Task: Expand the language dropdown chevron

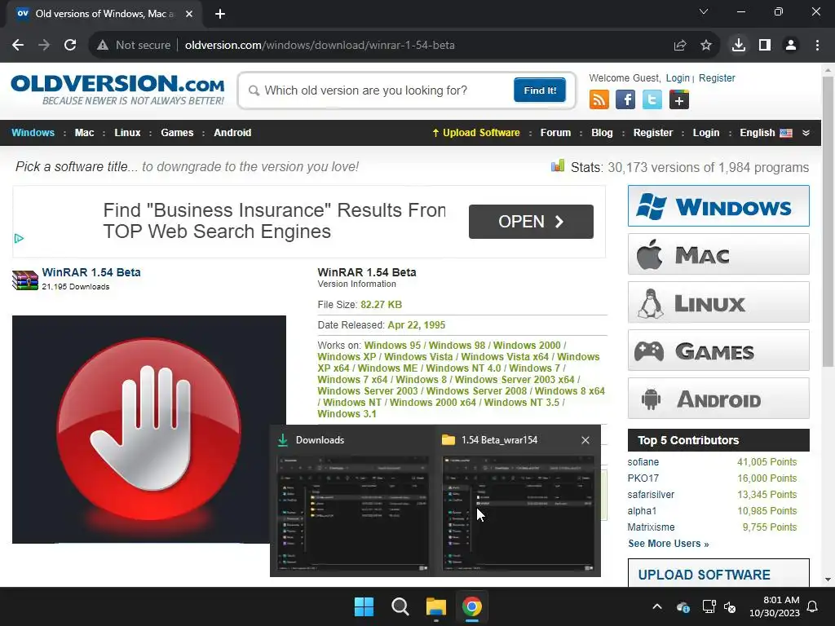Action: 806,133
